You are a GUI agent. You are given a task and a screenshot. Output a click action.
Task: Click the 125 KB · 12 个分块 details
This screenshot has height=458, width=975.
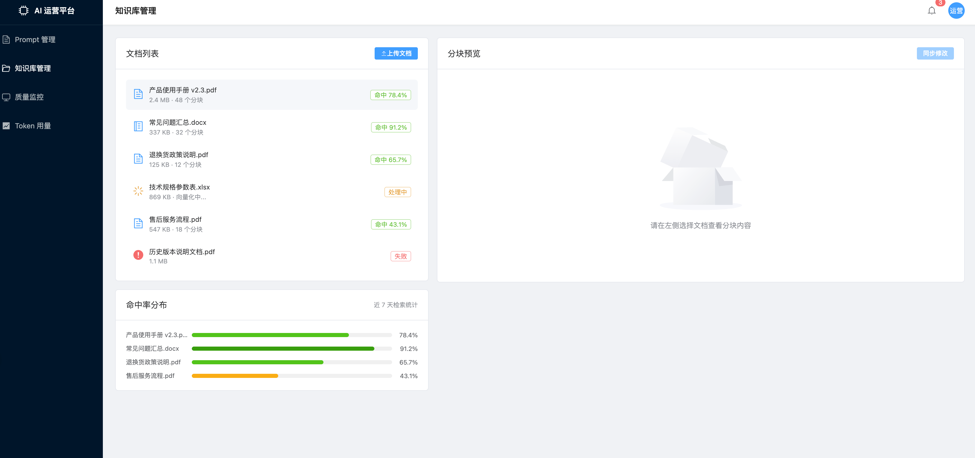(175, 165)
